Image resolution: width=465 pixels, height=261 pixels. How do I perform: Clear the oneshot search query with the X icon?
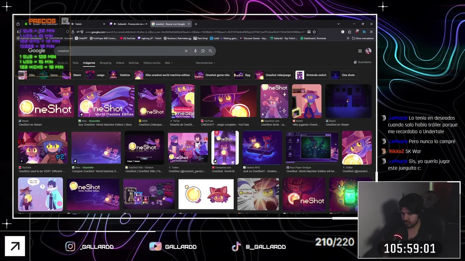(186, 51)
